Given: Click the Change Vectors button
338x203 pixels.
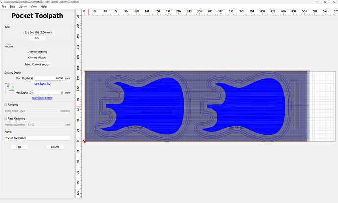Looking at the screenshot, I should [37, 58].
